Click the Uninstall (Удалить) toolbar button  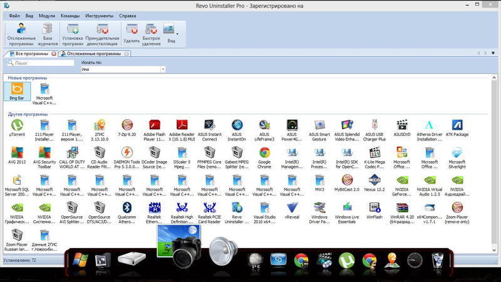click(x=132, y=33)
